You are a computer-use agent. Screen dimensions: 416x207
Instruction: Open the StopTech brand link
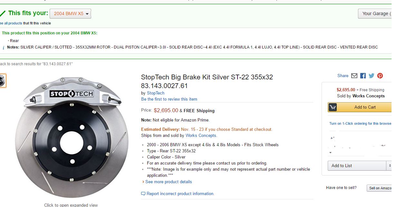tap(156, 93)
